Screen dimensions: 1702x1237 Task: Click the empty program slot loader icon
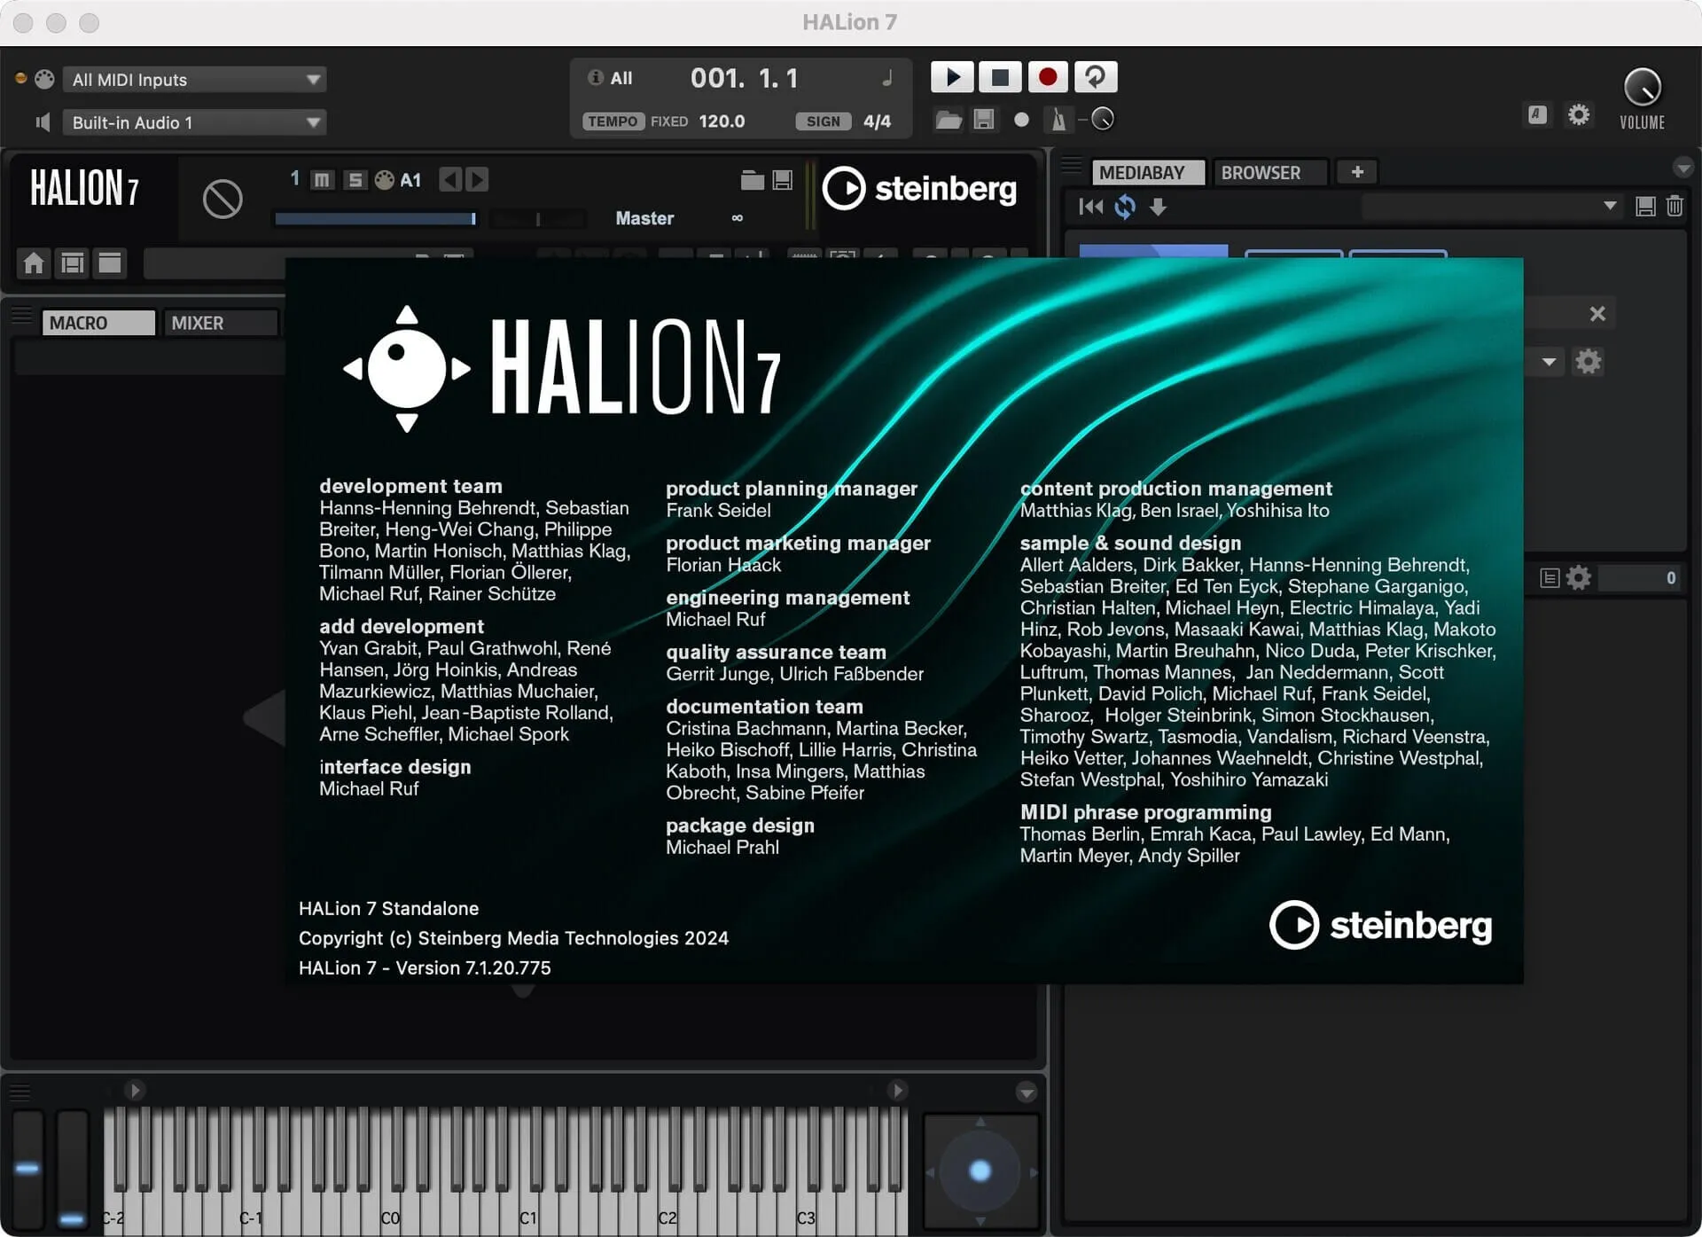coord(223,199)
